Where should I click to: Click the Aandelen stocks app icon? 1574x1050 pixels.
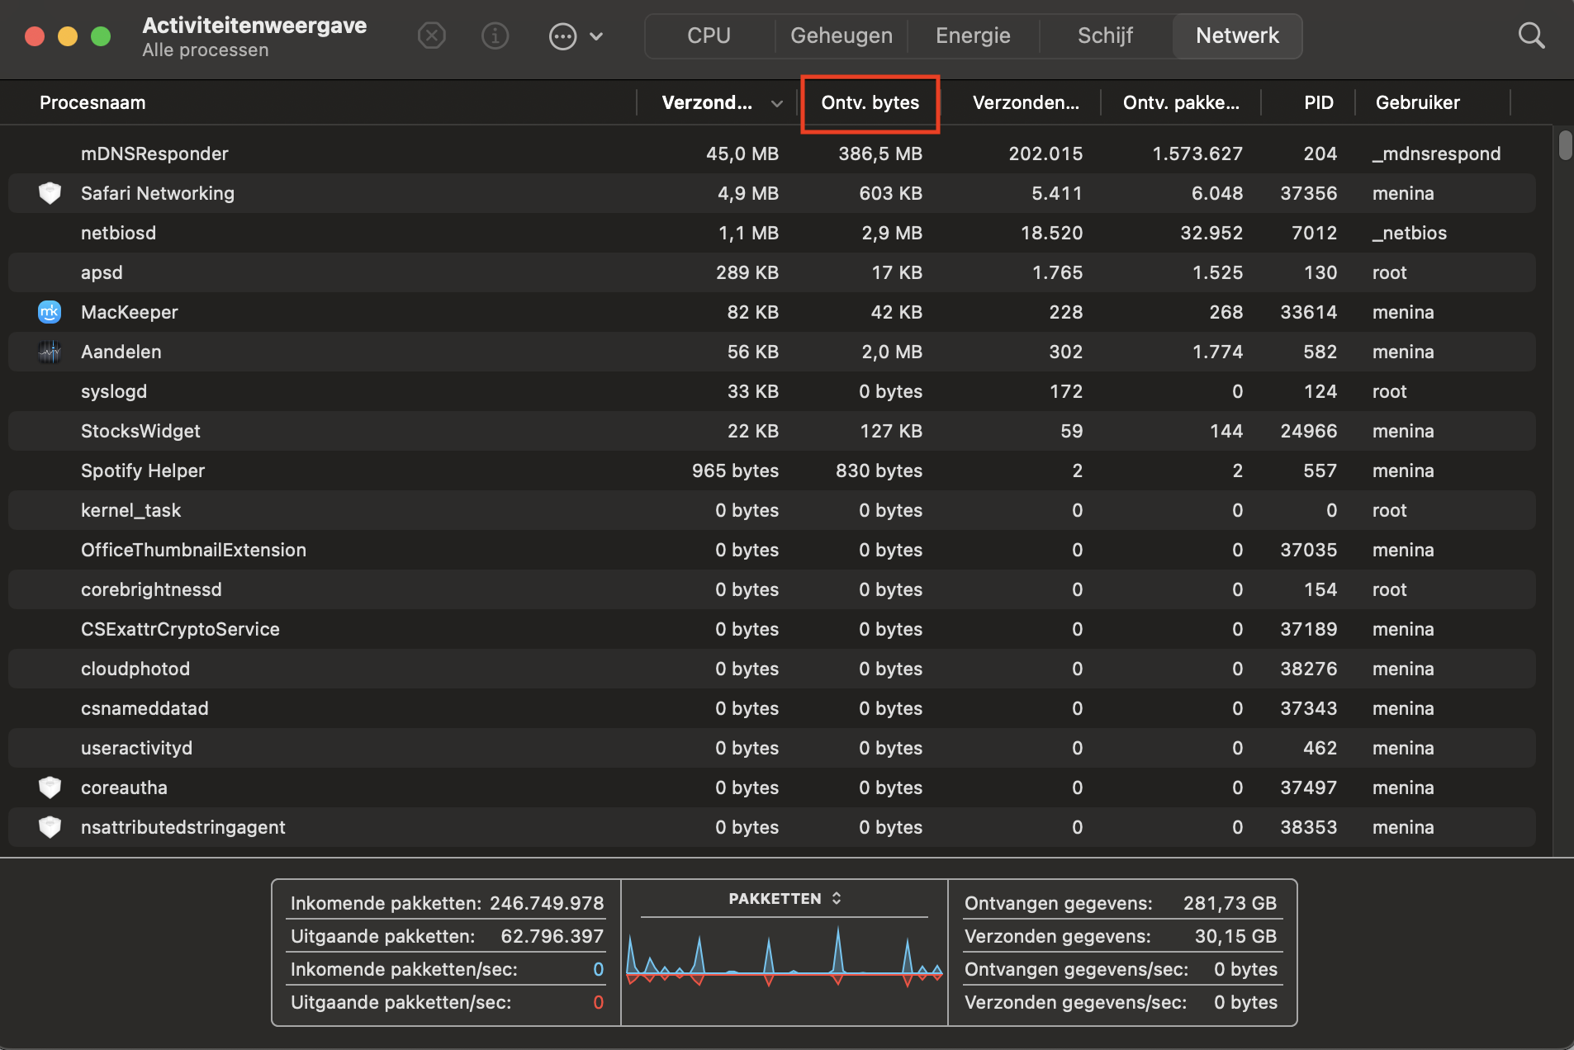coord(50,352)
